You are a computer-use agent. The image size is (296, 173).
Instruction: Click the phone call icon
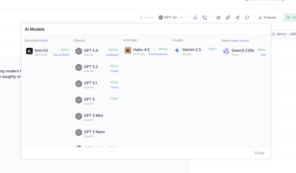click(x=205, y=18)
